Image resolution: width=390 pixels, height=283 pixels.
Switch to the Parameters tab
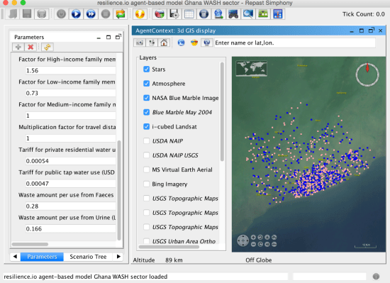tap(42, 257)
